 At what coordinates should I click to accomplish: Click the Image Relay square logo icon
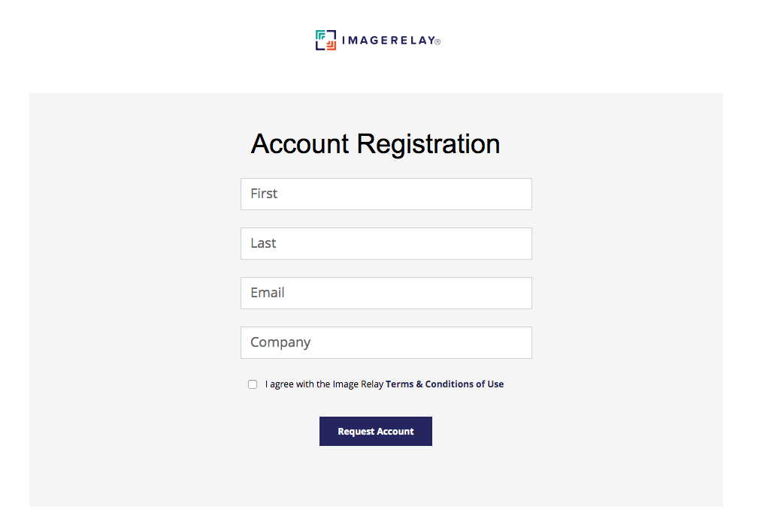(325, 41)
